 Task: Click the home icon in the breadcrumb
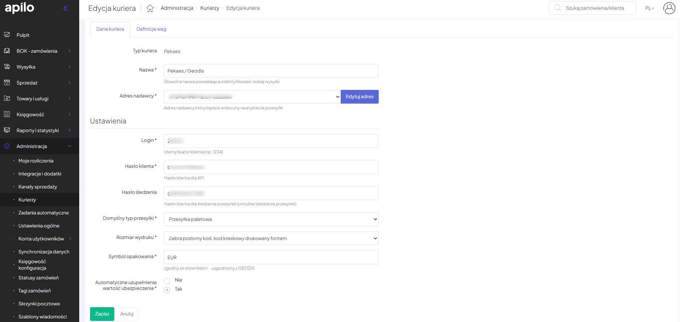[150, 8]
